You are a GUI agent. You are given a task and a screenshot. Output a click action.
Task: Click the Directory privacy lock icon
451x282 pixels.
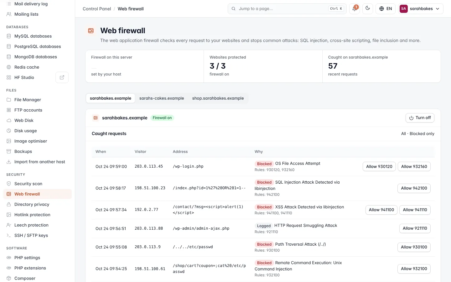point(9,204)
